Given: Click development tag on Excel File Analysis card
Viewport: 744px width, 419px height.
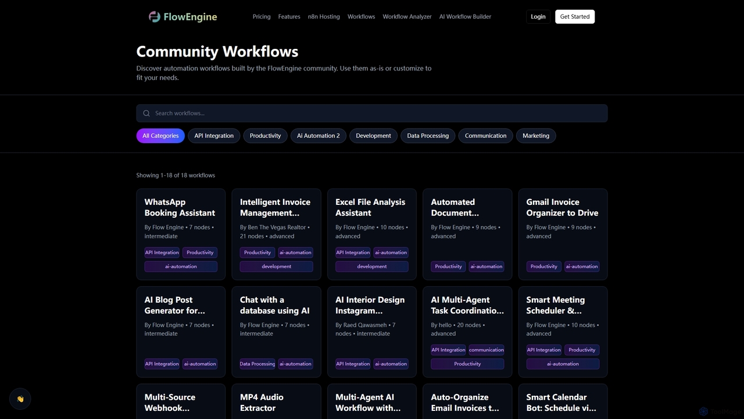Looking at the screenshot, I should pos(372,267).
